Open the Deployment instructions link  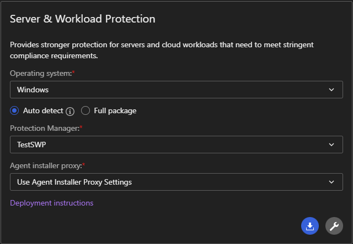pos(52,203)
